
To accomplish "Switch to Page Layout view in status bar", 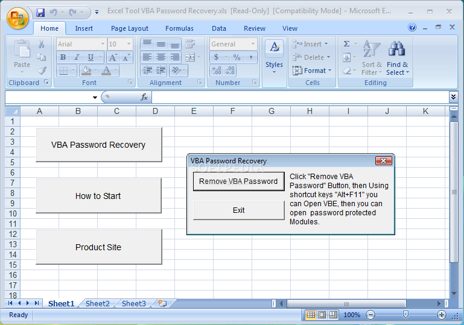I will (322, 315).
